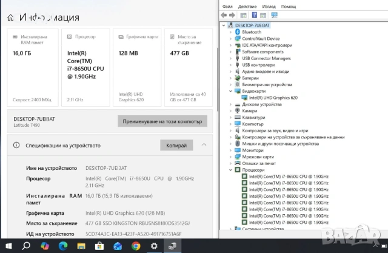Image resolution: width=388 pixels, height=253 pixels.
Task: Open the Помощ menu
Action: coord(289,7)
